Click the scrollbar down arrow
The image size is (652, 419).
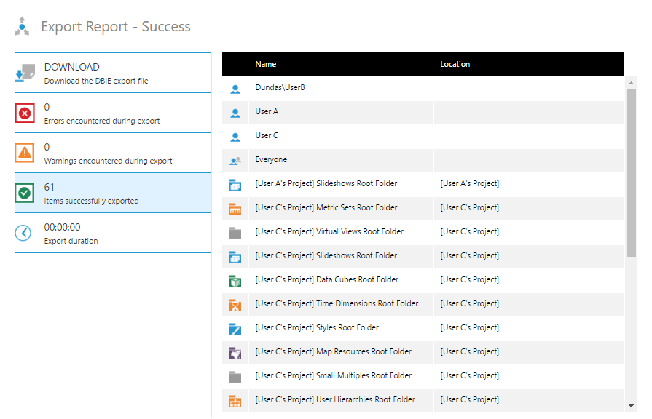(631, 405)
